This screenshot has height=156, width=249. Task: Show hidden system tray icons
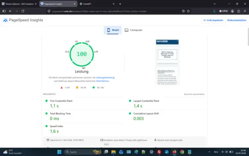[x=210, y=152]
